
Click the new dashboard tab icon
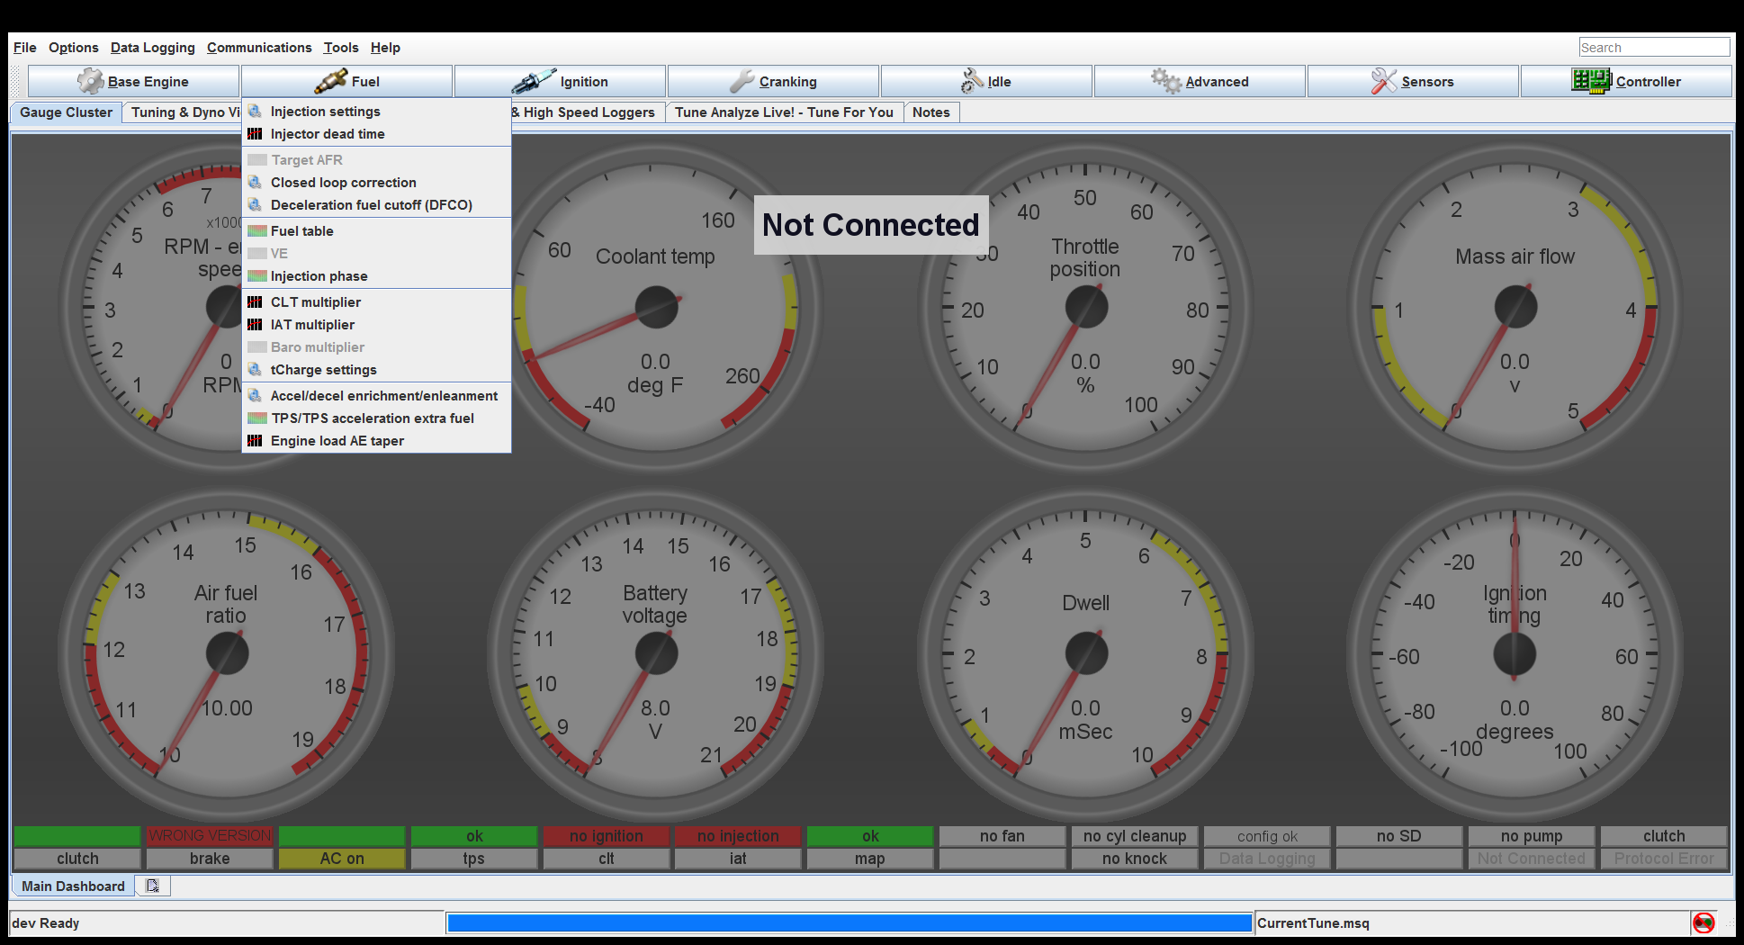click(152, 886)
